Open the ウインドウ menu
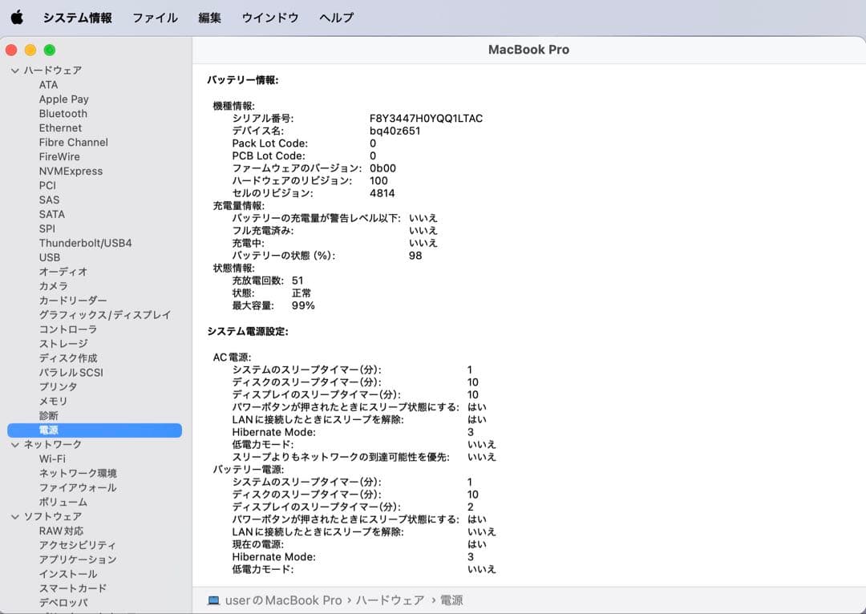Screen dimensions: 866x614 coord(269,17)
